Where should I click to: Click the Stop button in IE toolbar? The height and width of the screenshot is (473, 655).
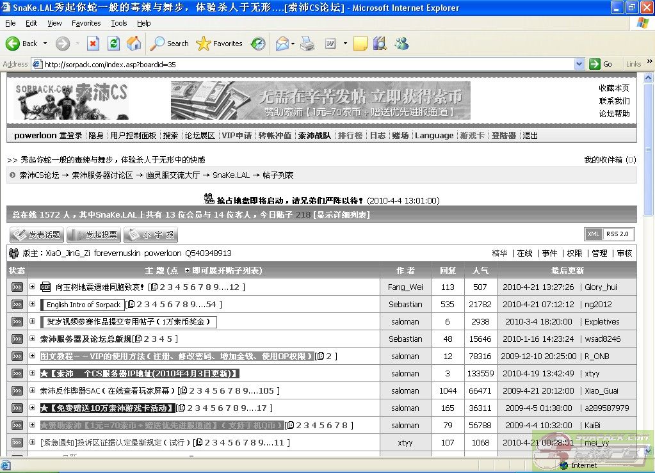pos(93,44)
